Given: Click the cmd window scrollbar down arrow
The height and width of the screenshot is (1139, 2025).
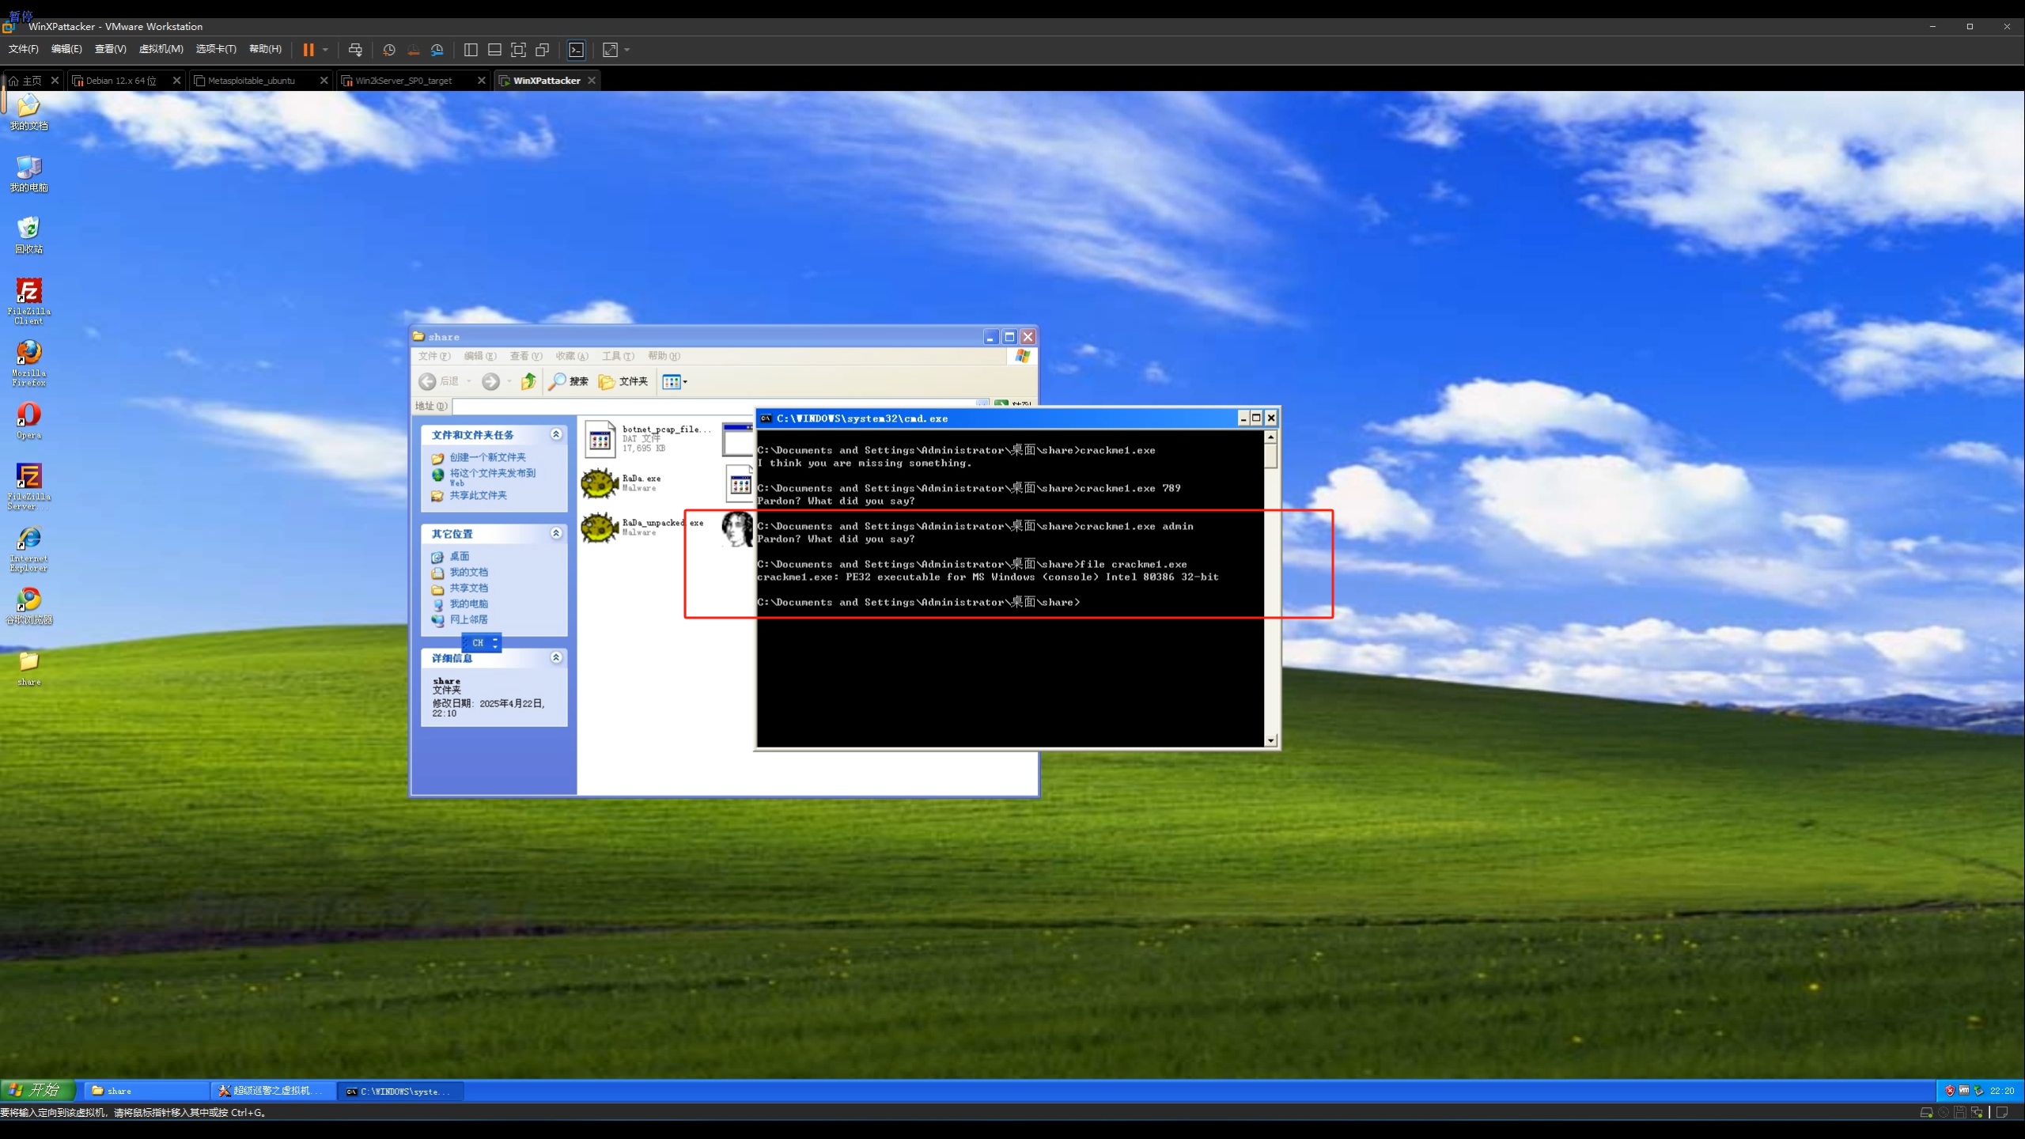Looking at the screenshot, I should [1270, 740].
